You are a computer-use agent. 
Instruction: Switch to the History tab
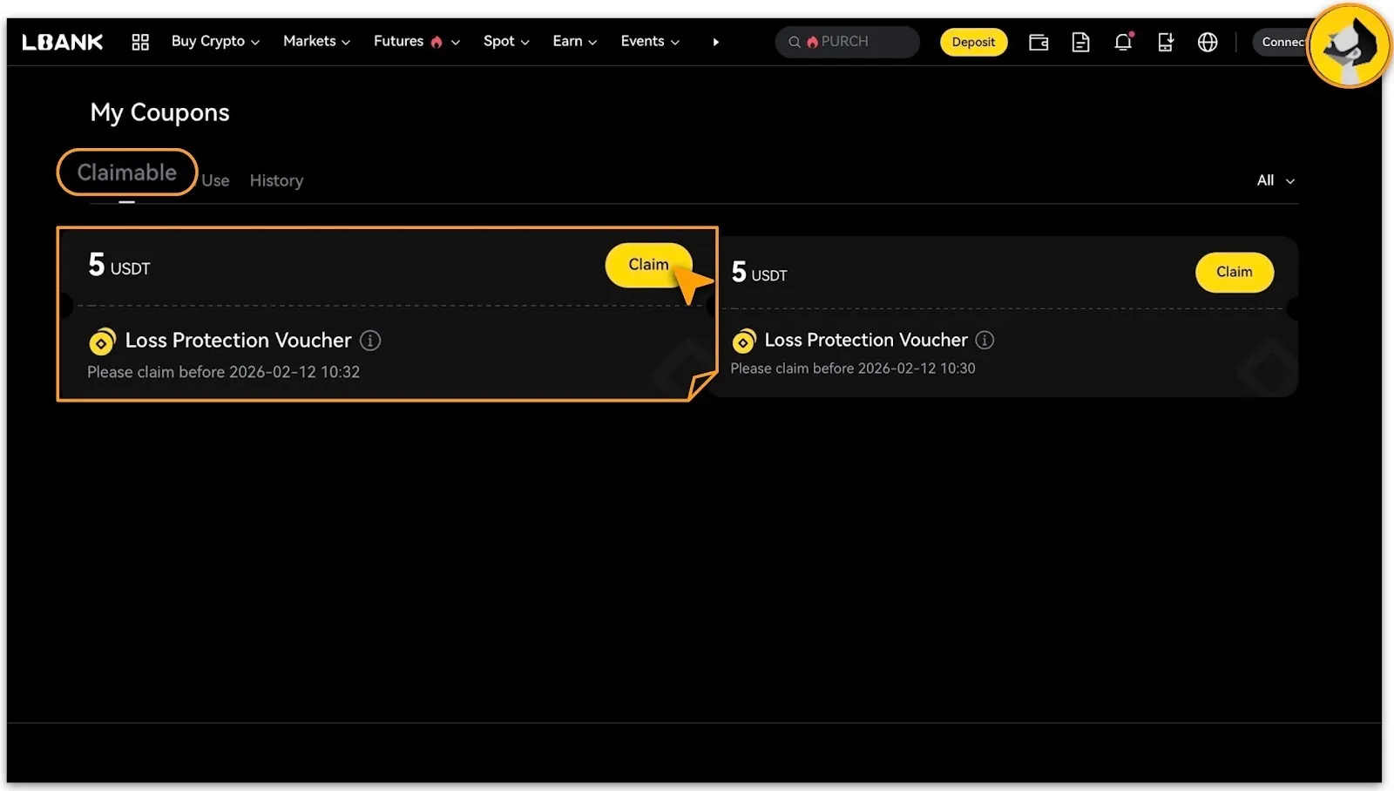pos(276,180)
